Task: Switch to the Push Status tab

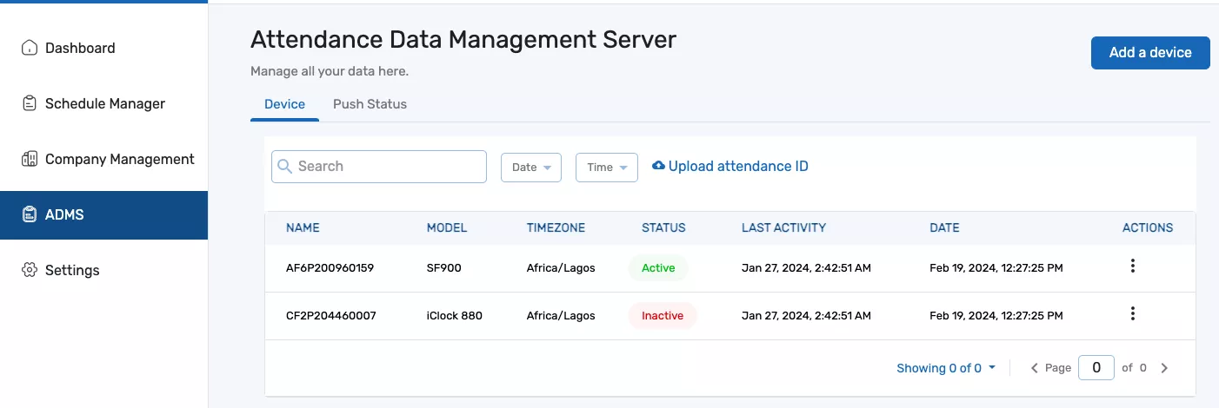Action: point(370,104)
